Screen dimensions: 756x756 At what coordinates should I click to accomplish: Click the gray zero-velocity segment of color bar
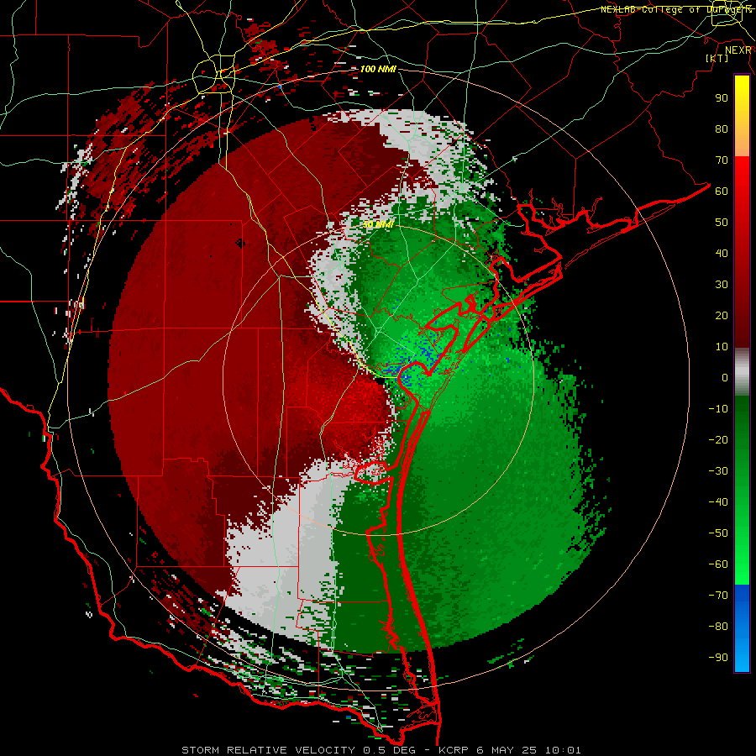742,372
